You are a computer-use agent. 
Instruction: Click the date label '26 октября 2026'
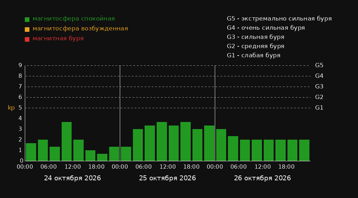[262, 178]
